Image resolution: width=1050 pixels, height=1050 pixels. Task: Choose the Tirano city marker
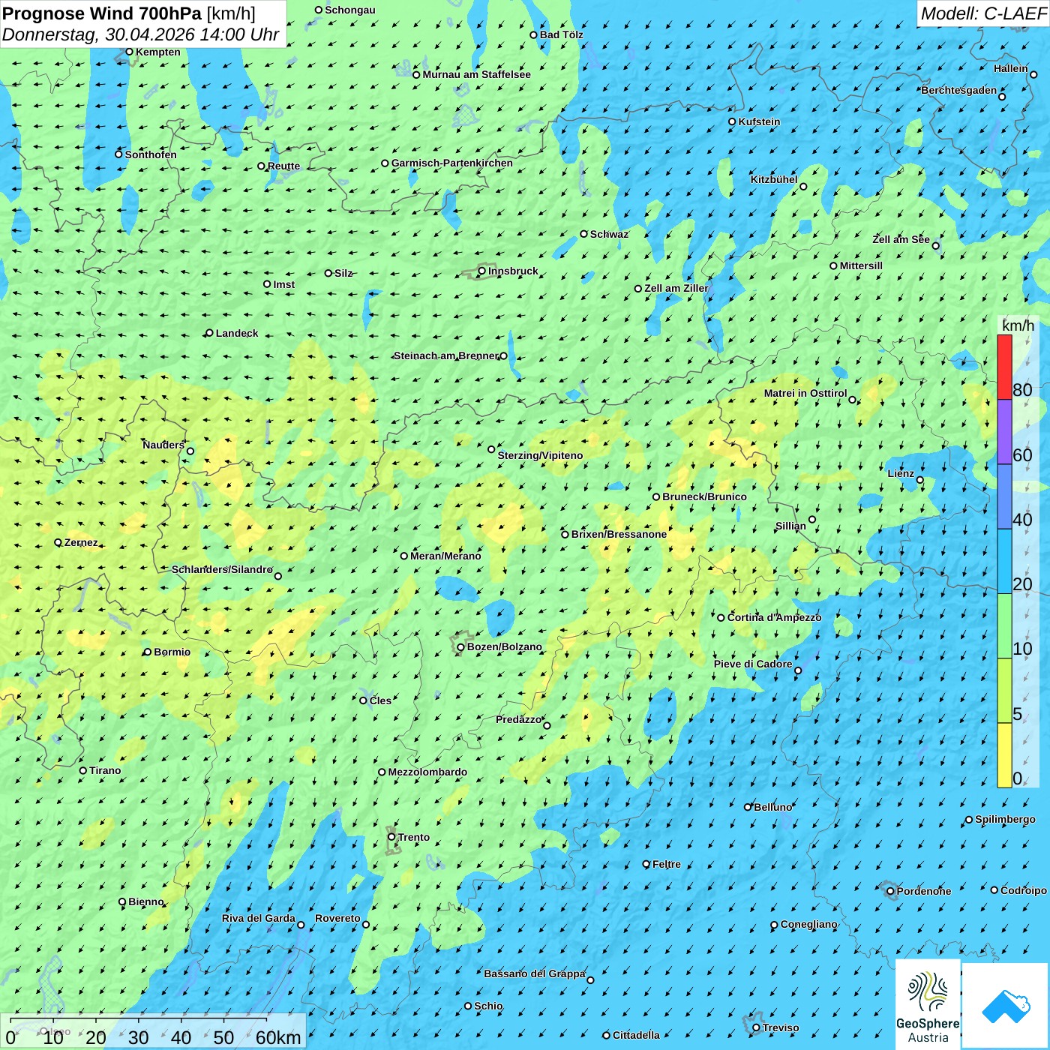pyautogui.click(x=83, y=770)
